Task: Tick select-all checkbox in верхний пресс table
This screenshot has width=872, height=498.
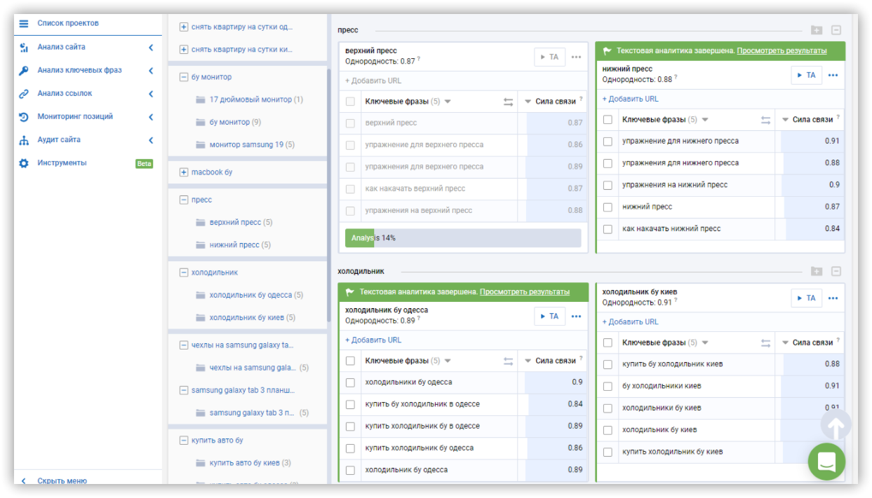Action: [x=350, y=102]
